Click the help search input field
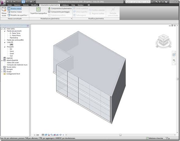The width and height of the screenshot is (180, 141). pyautogui.click(x=138, y=2)
